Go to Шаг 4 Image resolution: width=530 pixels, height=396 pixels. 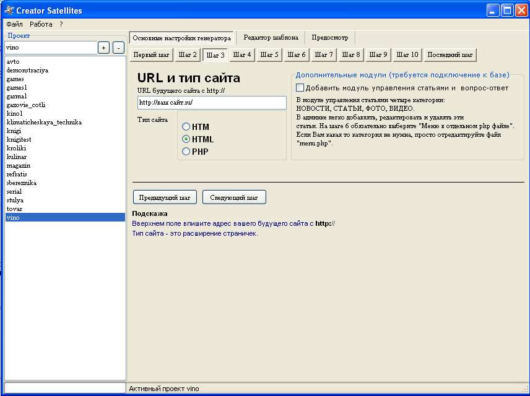[242, 54]
